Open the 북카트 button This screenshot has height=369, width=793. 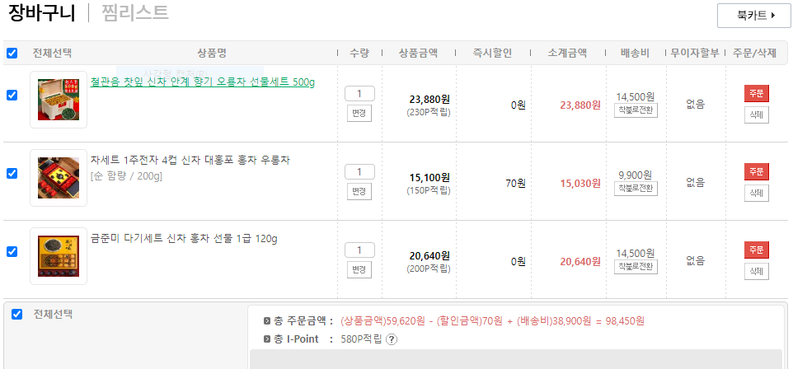(753, 15)
